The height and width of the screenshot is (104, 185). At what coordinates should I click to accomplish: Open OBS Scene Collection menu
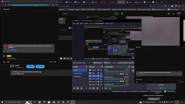pyautogui.click(x=99, y=23)
